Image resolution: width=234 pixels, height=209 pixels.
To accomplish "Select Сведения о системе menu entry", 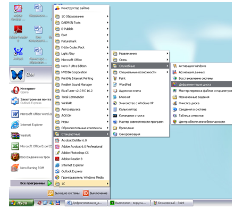I will tap(202, 110).
